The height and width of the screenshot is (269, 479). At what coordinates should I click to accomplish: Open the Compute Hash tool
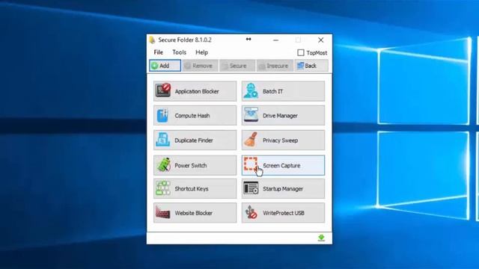coord(195,116)
